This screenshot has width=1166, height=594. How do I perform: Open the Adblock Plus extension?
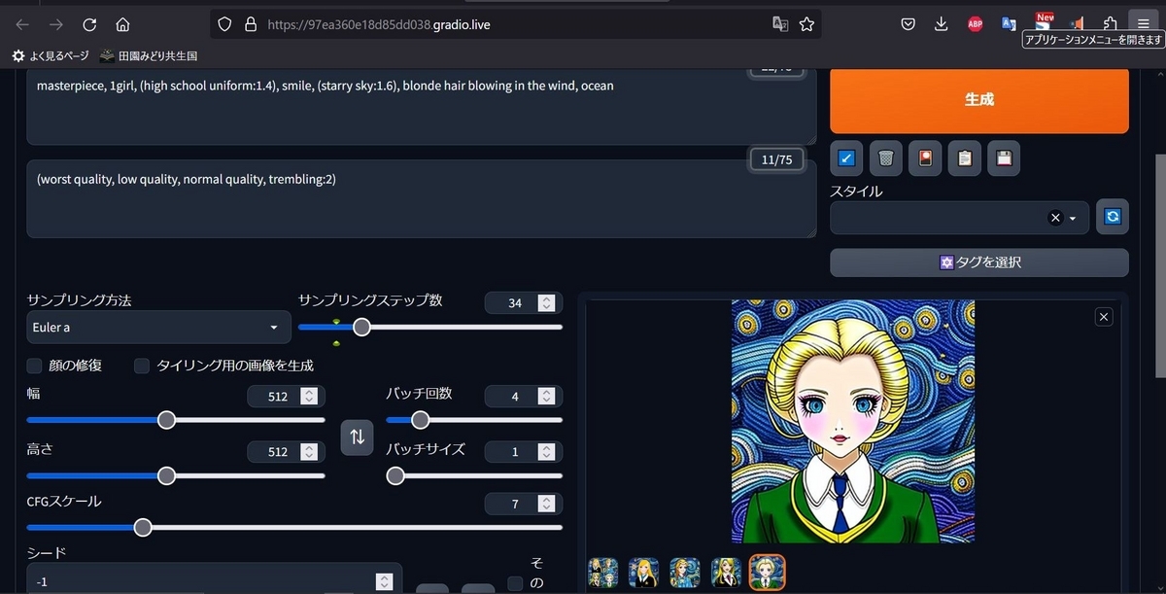[x=976, y=24]
